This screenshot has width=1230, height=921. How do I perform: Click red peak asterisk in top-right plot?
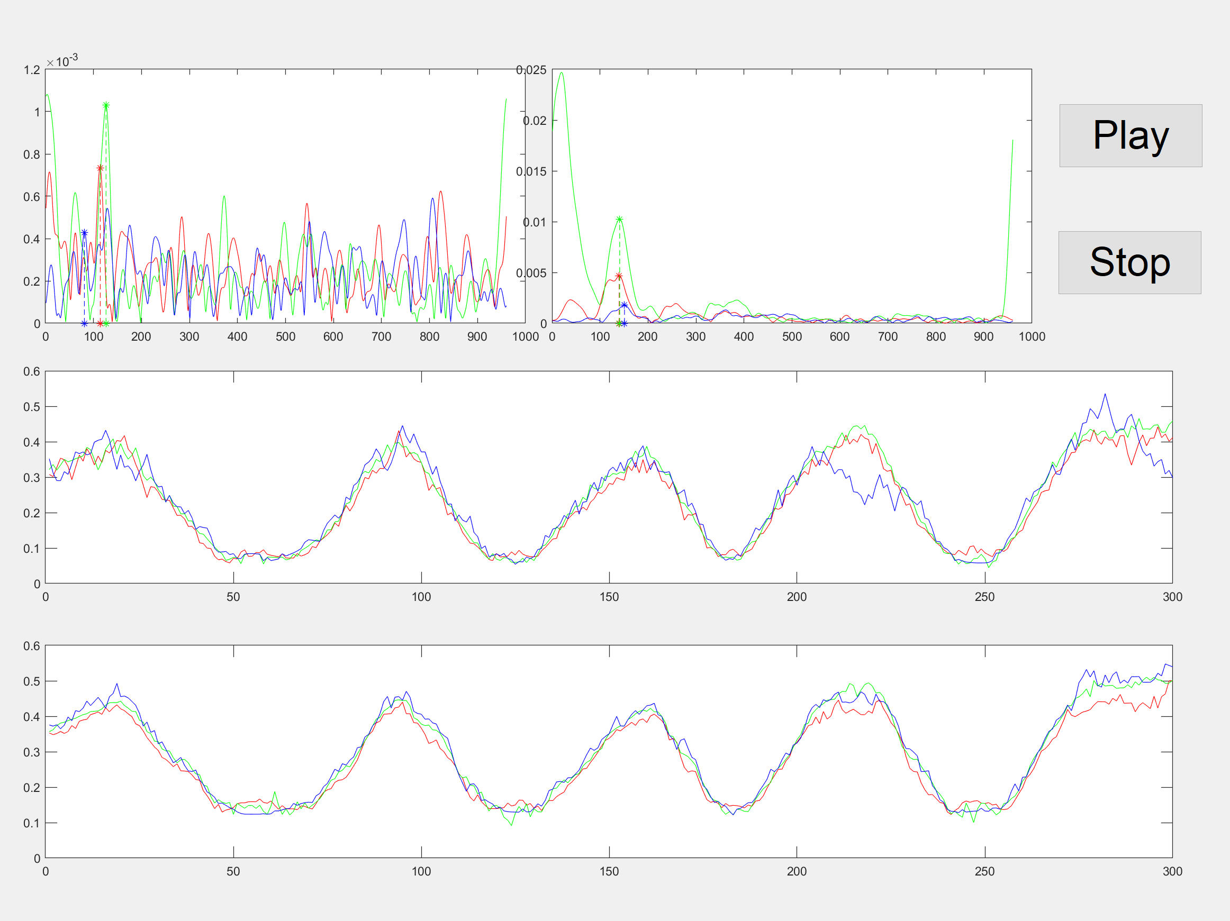tap(618, 276)
